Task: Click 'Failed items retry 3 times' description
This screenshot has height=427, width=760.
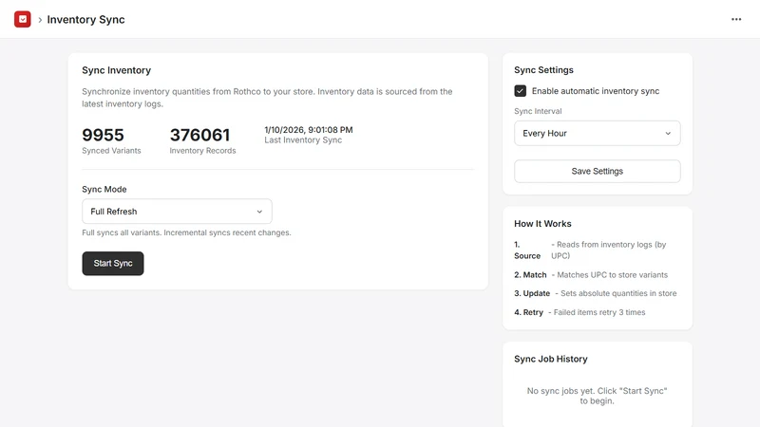Action: tap(597, 312)
